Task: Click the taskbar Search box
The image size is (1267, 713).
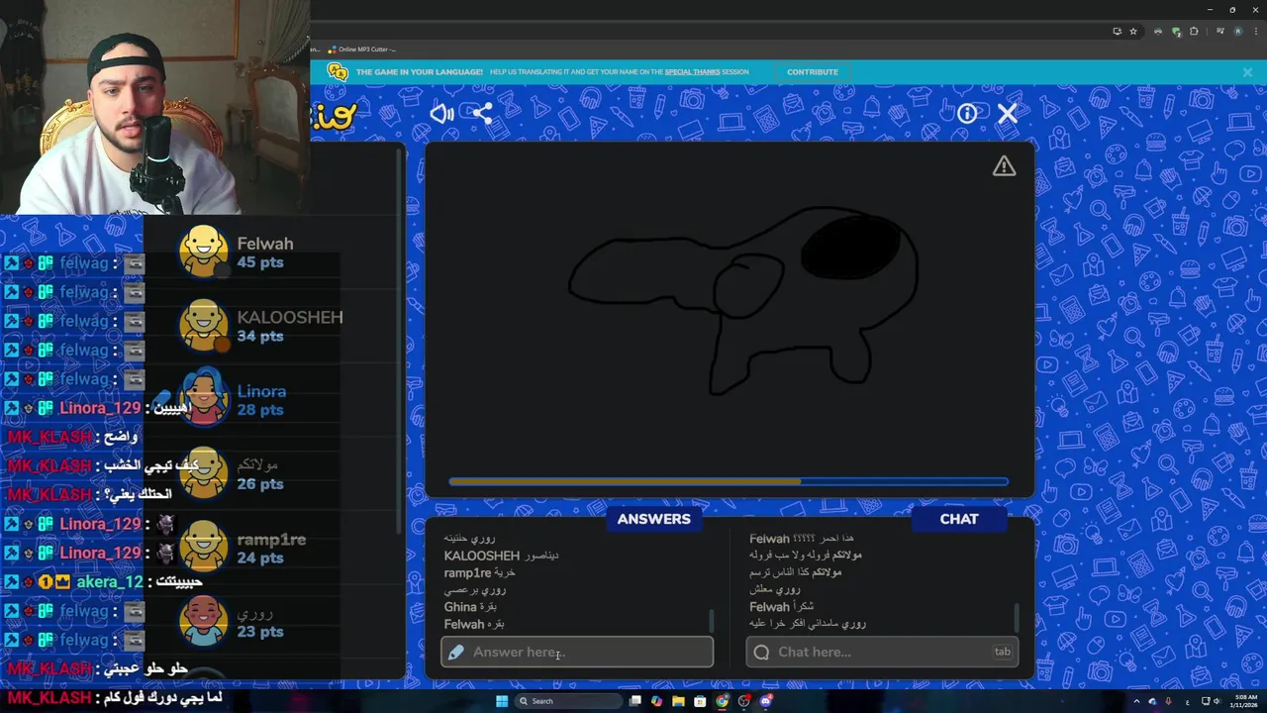Action: pyautogui.click(x=567, y=701)
